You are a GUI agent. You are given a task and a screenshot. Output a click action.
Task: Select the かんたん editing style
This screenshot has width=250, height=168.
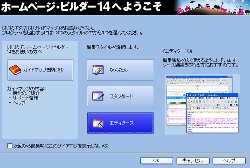click(x=120, y=70)
